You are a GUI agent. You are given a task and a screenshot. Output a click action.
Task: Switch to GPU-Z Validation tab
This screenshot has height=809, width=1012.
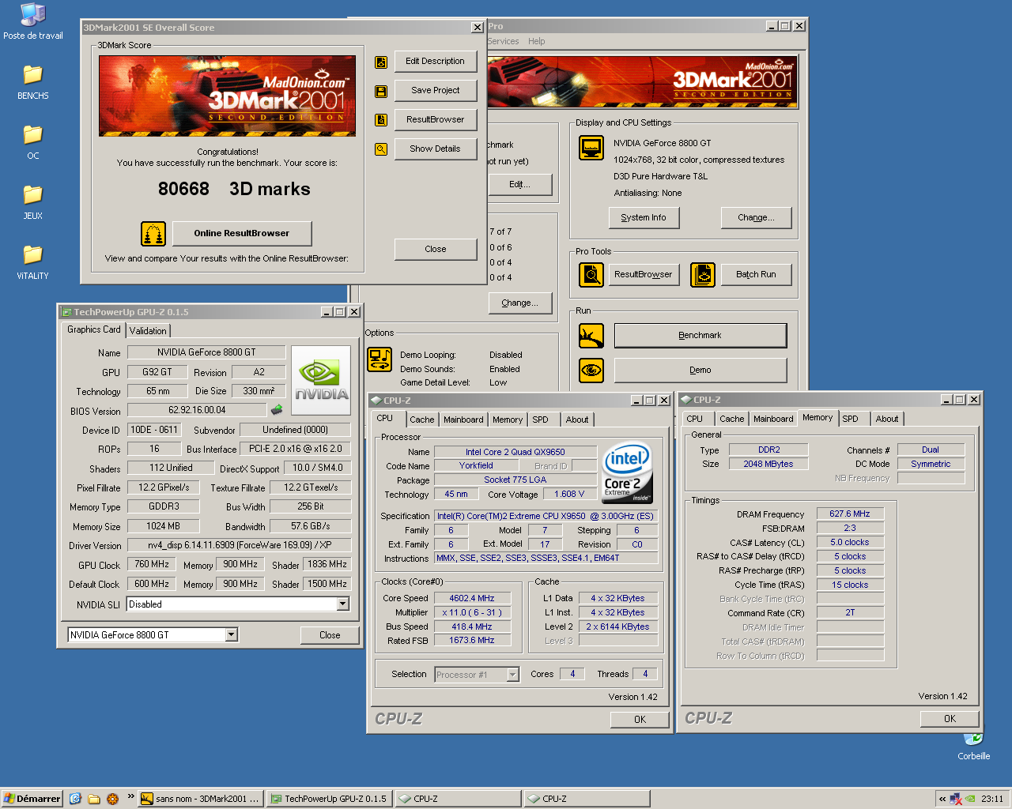[x=148, y=331]
